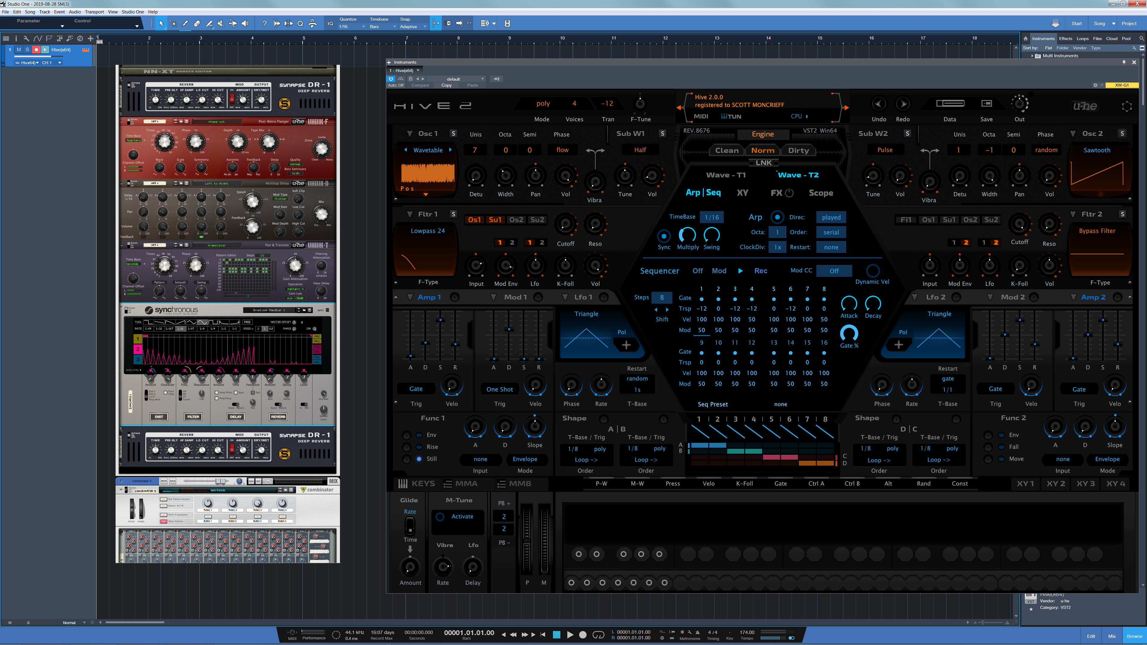Click the transport Record button

[x=582, y=635]
